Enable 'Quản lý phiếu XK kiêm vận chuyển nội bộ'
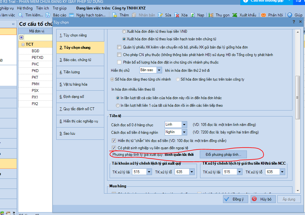The height and width of the screenshot is (215, 305). (119, 47)
